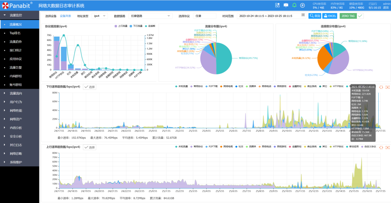This screenshot has height=203, width=391.
Task: Collapse the 流量监控 sidebar section
Action: [x=20, y=15]
